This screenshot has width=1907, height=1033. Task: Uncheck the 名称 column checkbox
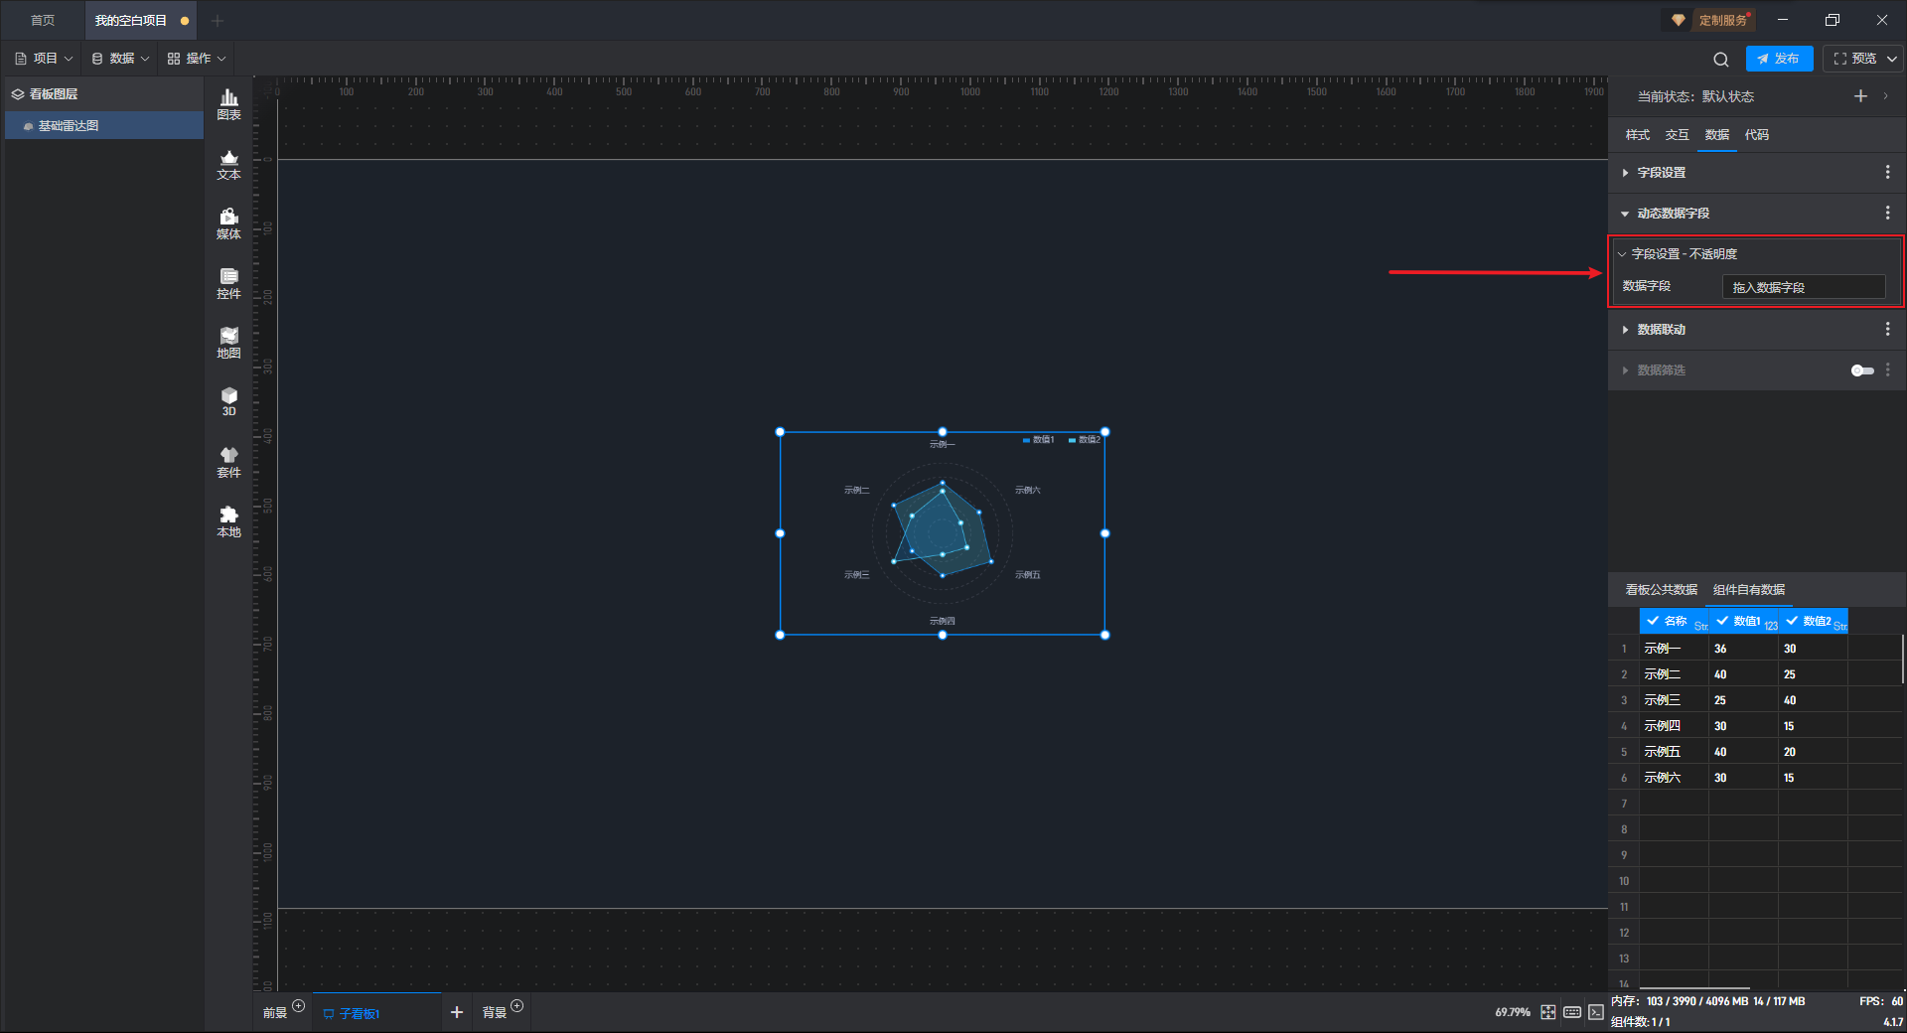point(1653,621)
